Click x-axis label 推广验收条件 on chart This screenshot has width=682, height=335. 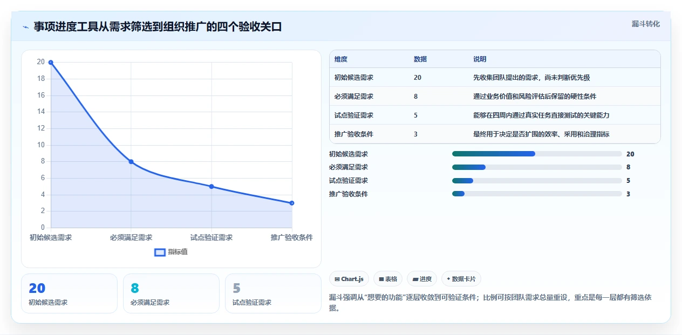(x=292, y=237)
